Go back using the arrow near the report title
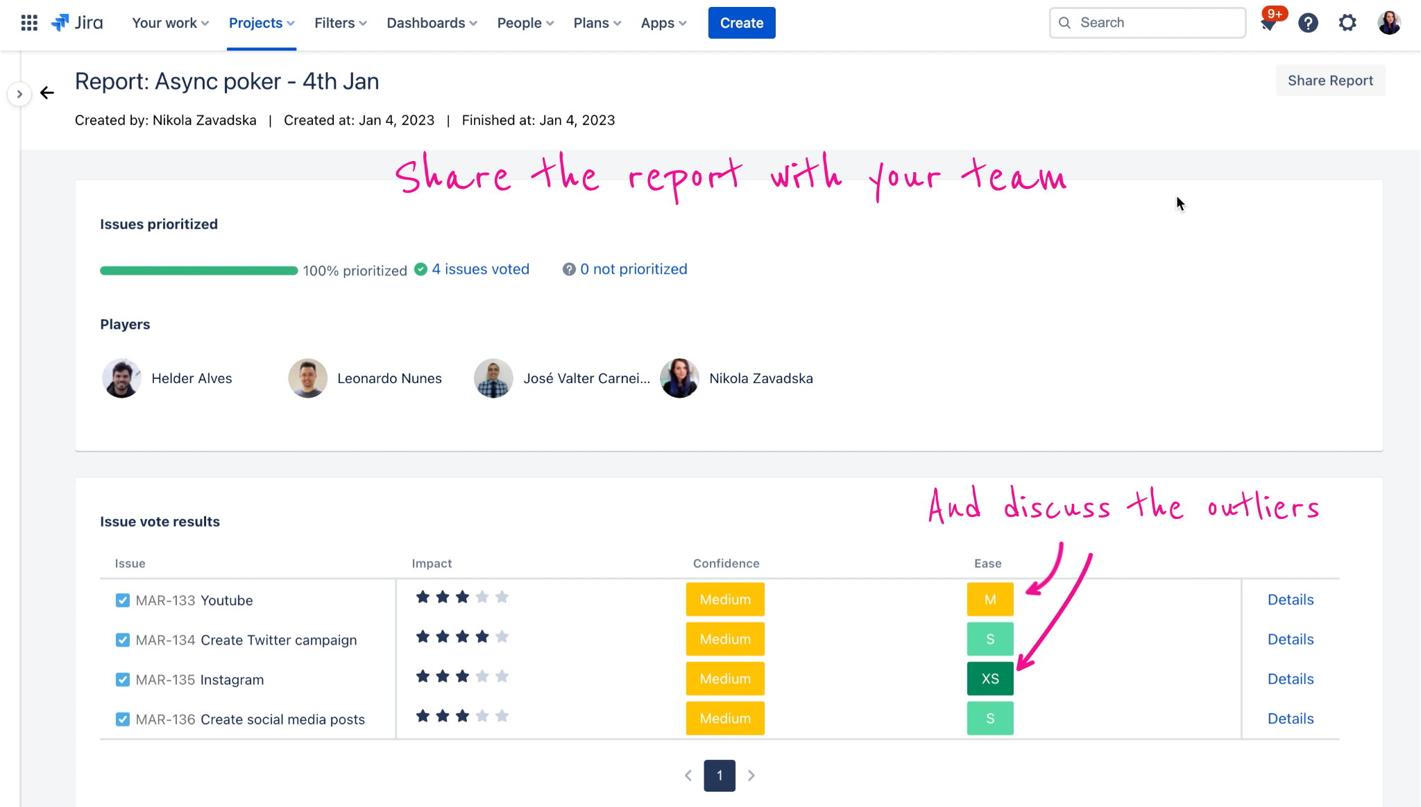 pyautogui.click(x=47, y=92)
